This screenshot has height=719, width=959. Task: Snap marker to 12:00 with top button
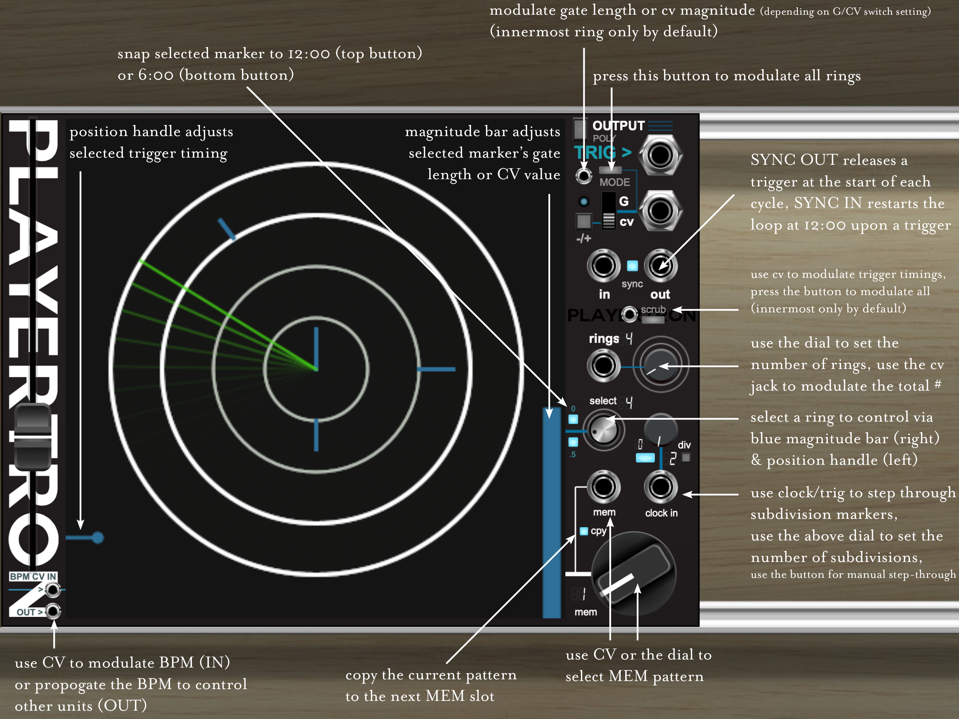click(x=573, y=419)
